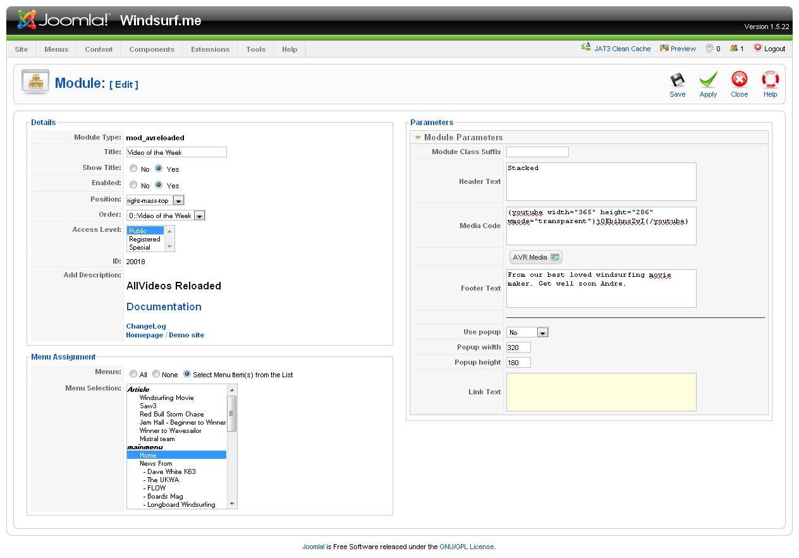Image resolution: width=799 pixels, height=558 pixels.
Task: Select the All menus radio button
Action: point(133,374)
